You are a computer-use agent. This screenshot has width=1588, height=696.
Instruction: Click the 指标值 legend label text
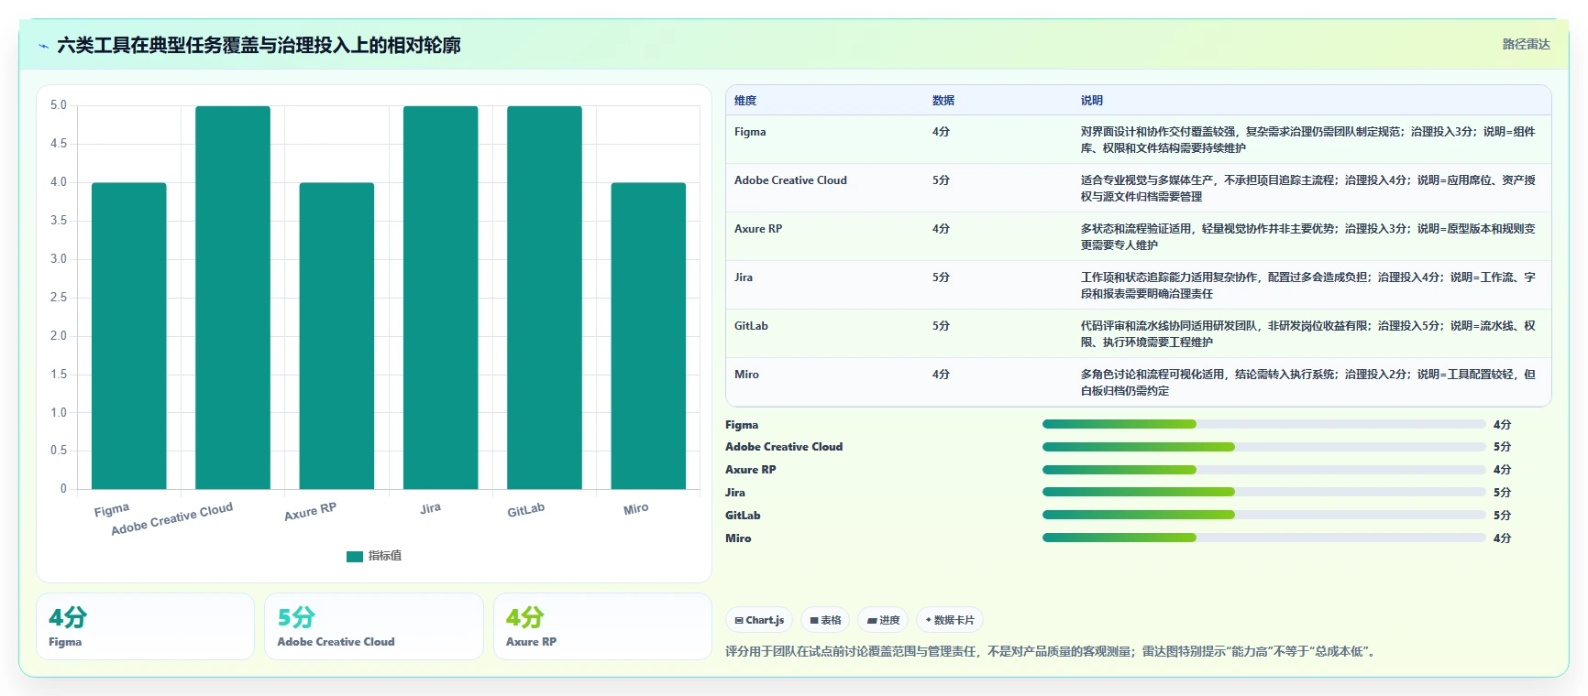pyautogui.click(x=385, y=556)
